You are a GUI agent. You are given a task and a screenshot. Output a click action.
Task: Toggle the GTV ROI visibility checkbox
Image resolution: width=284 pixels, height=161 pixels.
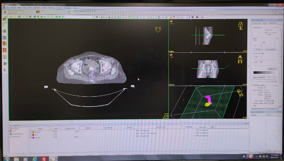(31, 135)
